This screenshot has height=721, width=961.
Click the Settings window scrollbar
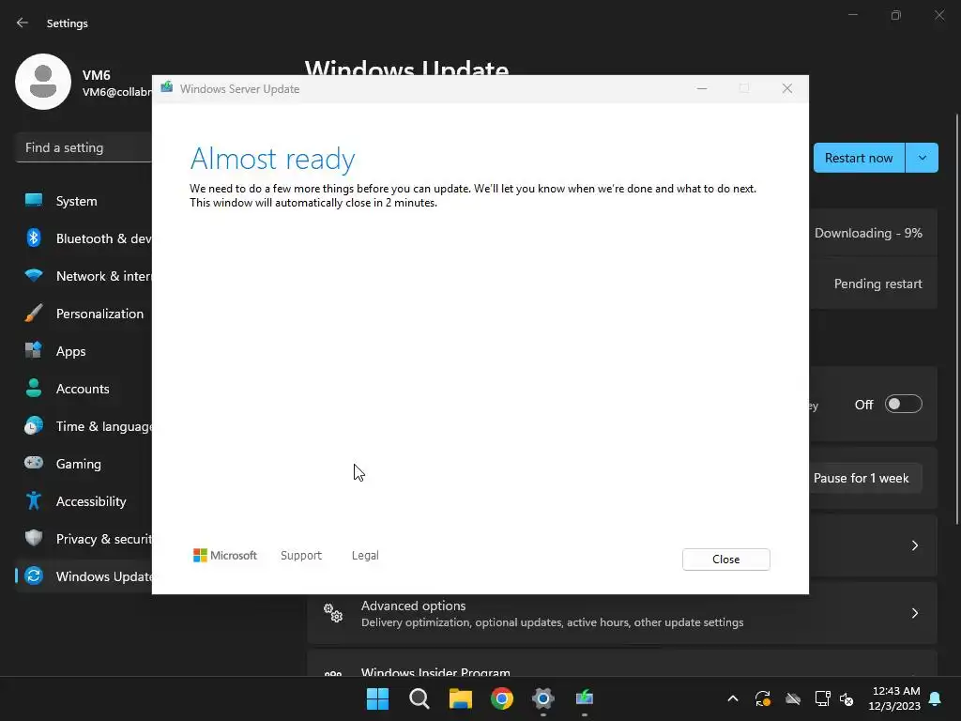(957, 319)
